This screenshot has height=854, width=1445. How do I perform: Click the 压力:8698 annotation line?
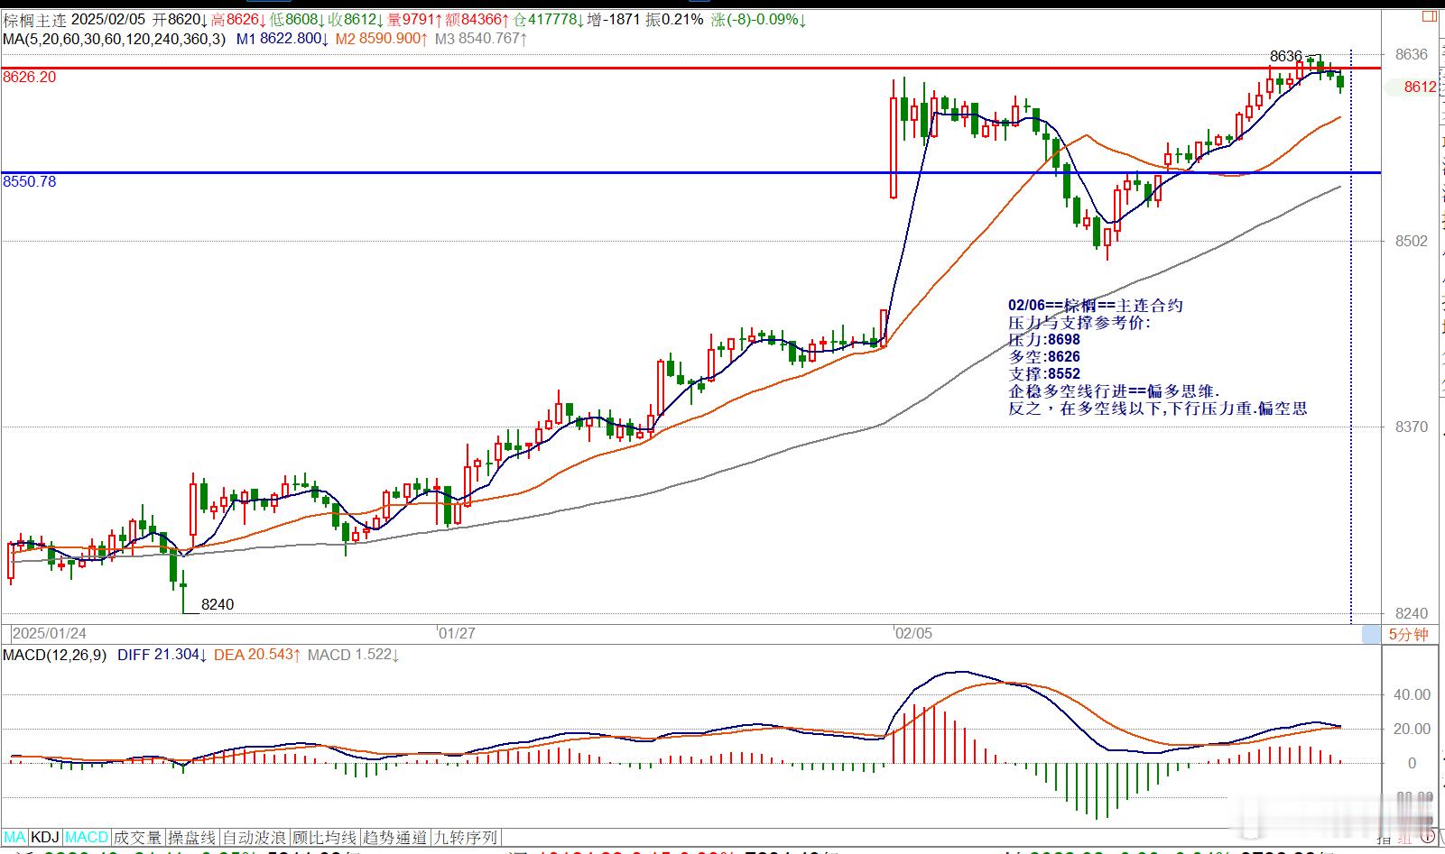tap(1044, 340)
